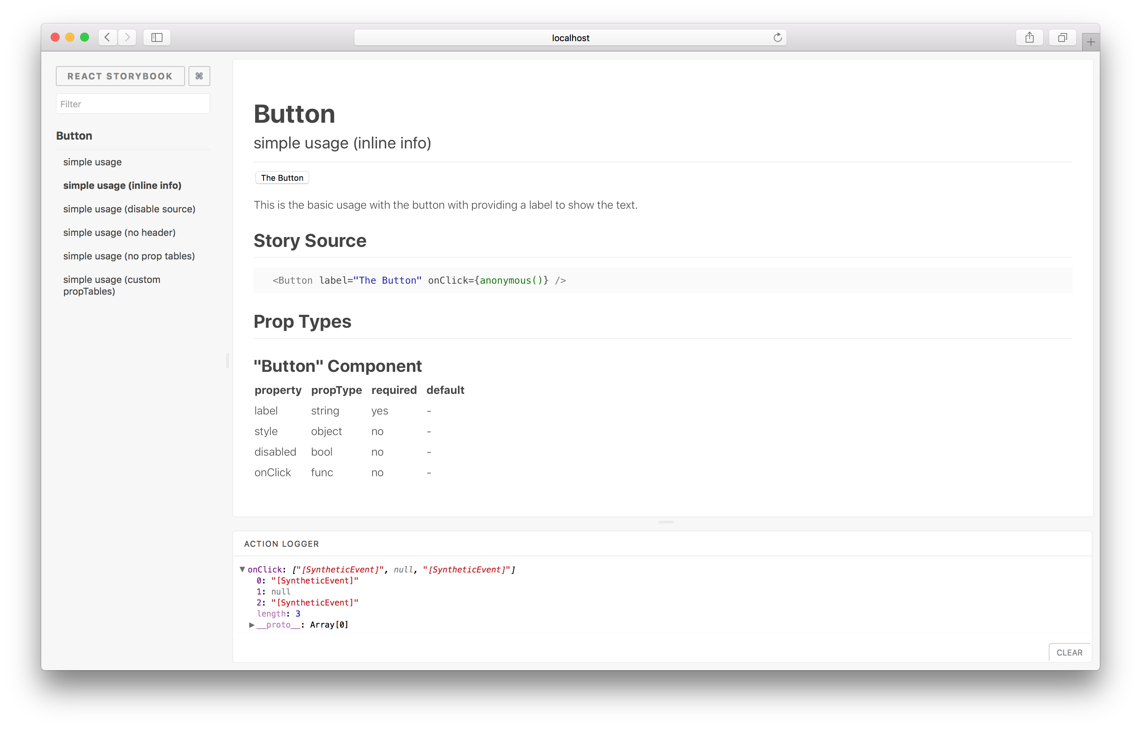Select simple usage (no prop tables) story

[129, 255]
